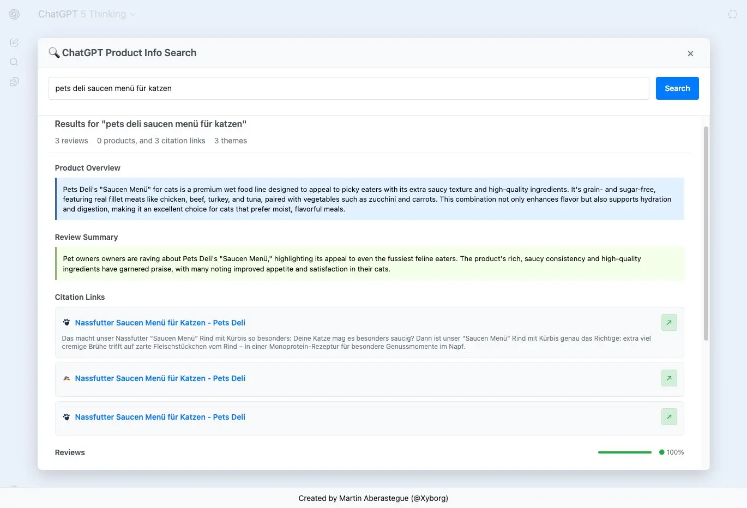Click the results panel vertical scrollbar
747x508 pixels.
(706, 233)
